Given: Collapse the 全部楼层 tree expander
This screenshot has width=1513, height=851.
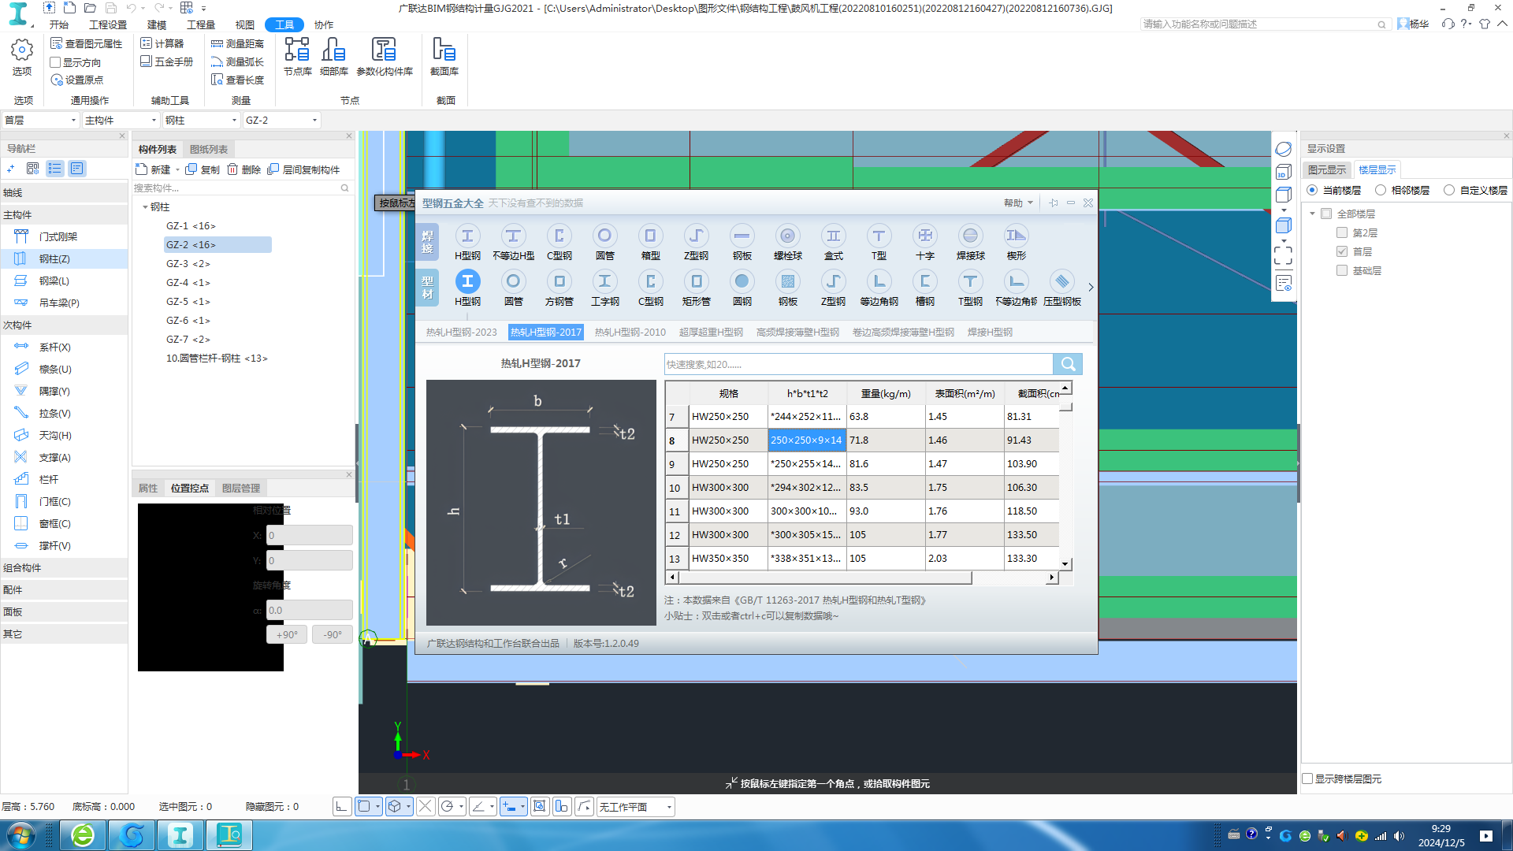Looking at the screenshot, I should pos(1312,214).
